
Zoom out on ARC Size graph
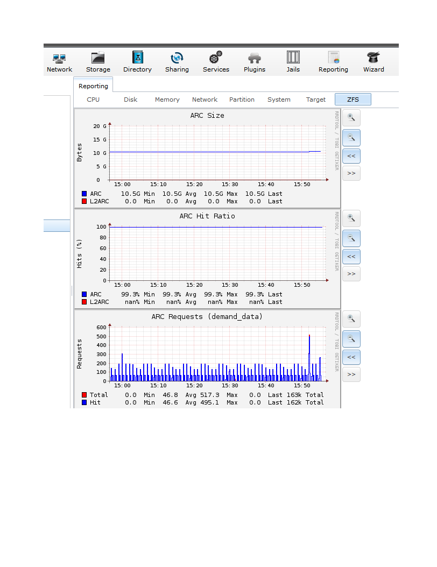351,137
